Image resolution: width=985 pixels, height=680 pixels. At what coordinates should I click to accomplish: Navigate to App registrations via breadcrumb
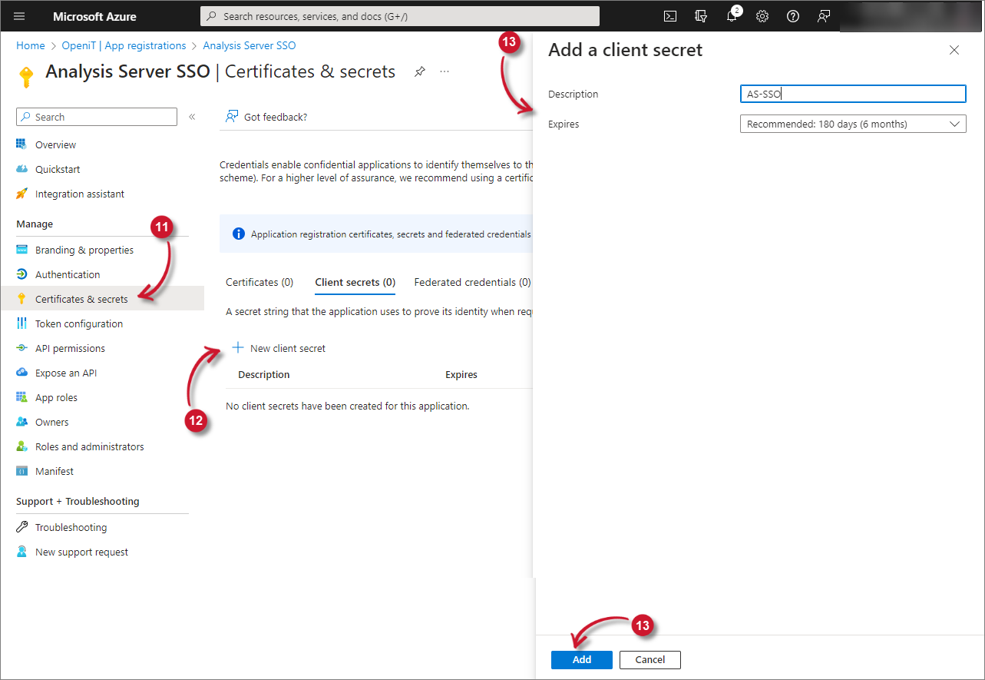pos(124,45)
